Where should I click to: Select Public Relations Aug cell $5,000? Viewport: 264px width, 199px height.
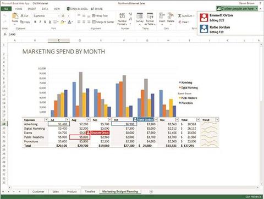click(80, 137)
